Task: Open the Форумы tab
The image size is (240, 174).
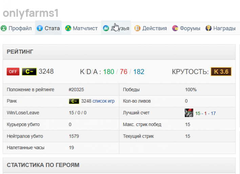Action: click(186, 28)
